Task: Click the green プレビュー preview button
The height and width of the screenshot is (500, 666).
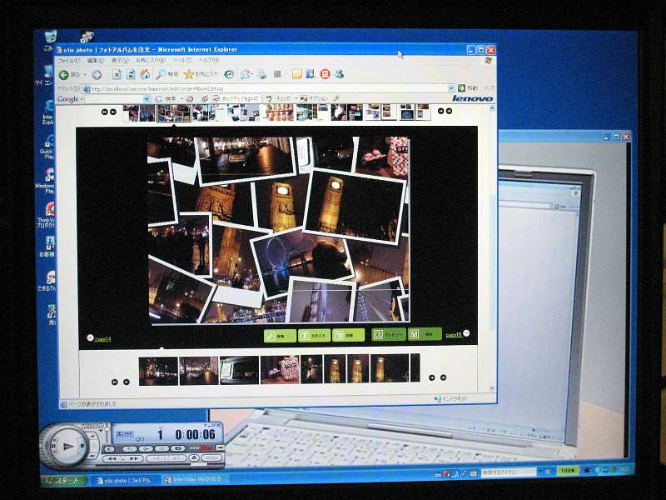Action: (388, 335)
